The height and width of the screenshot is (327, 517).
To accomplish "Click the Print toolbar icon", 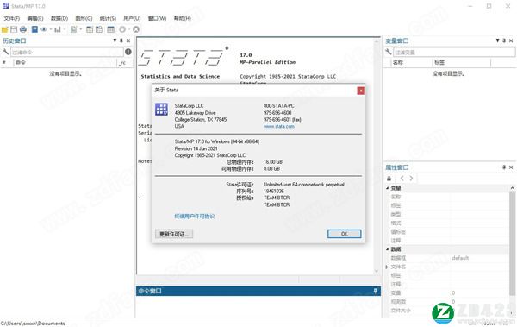I will pyautogui.click(x=23, y=29).
